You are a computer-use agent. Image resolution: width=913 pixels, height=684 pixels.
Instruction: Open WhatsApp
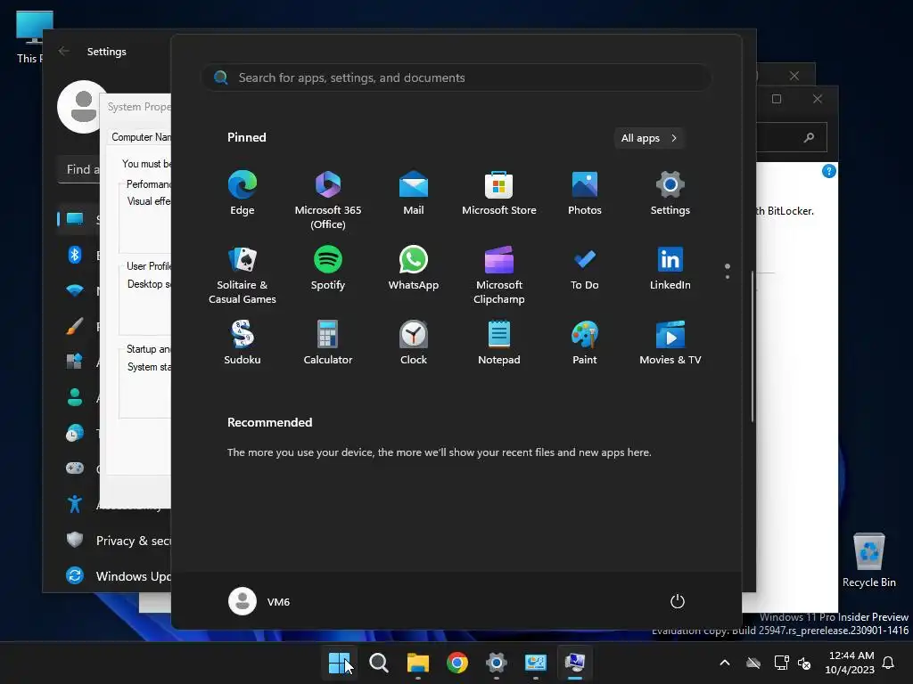414,268
